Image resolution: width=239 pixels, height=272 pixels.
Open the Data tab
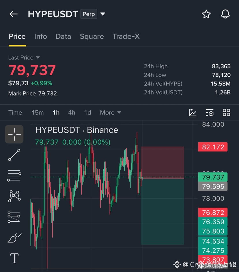point(63,36)
